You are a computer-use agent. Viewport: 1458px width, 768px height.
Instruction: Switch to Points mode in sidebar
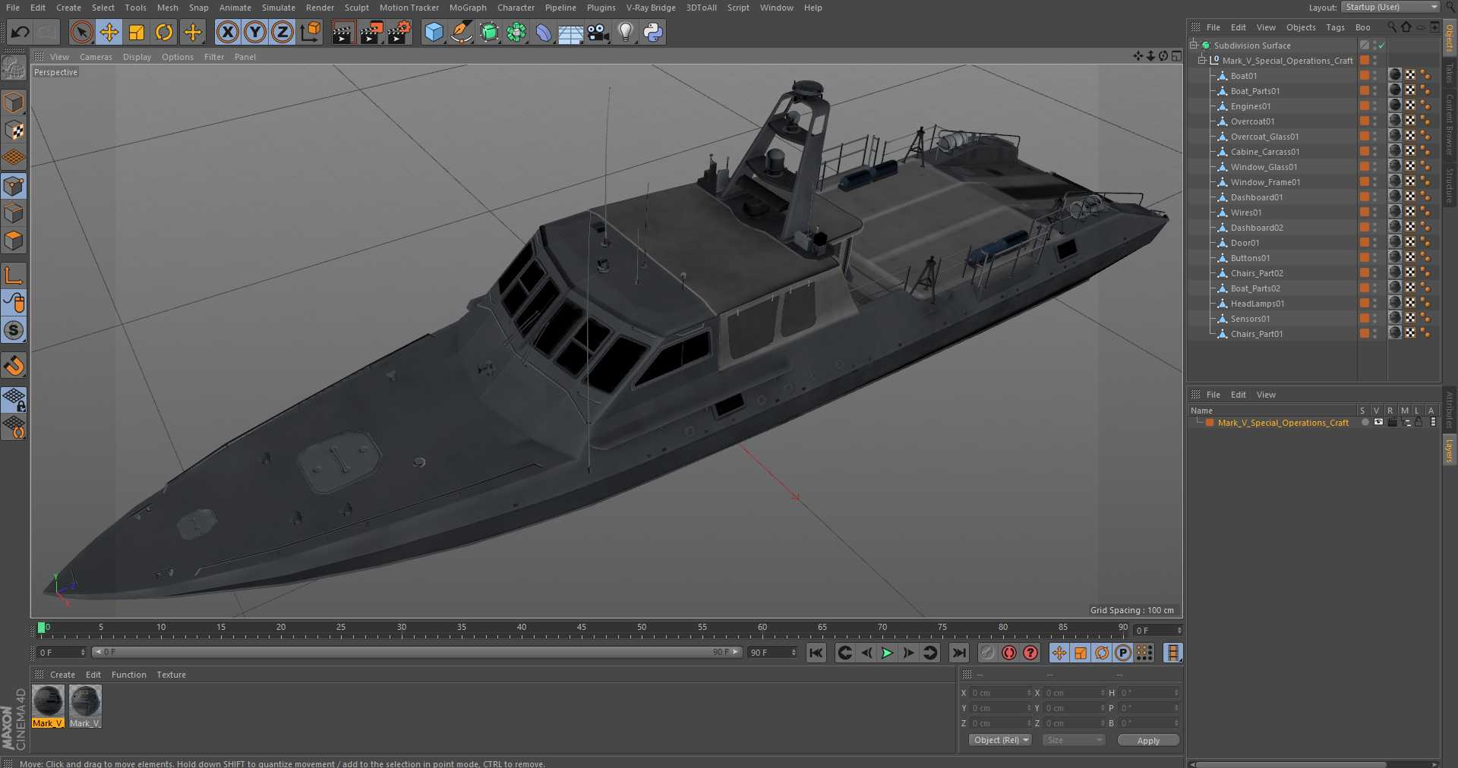[x=14, y=186]
